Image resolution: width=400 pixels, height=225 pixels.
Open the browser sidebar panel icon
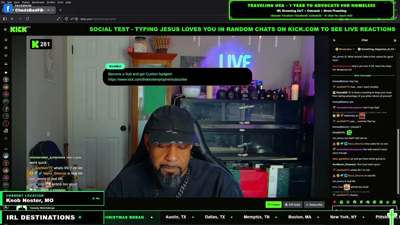[x=5, y=19]
